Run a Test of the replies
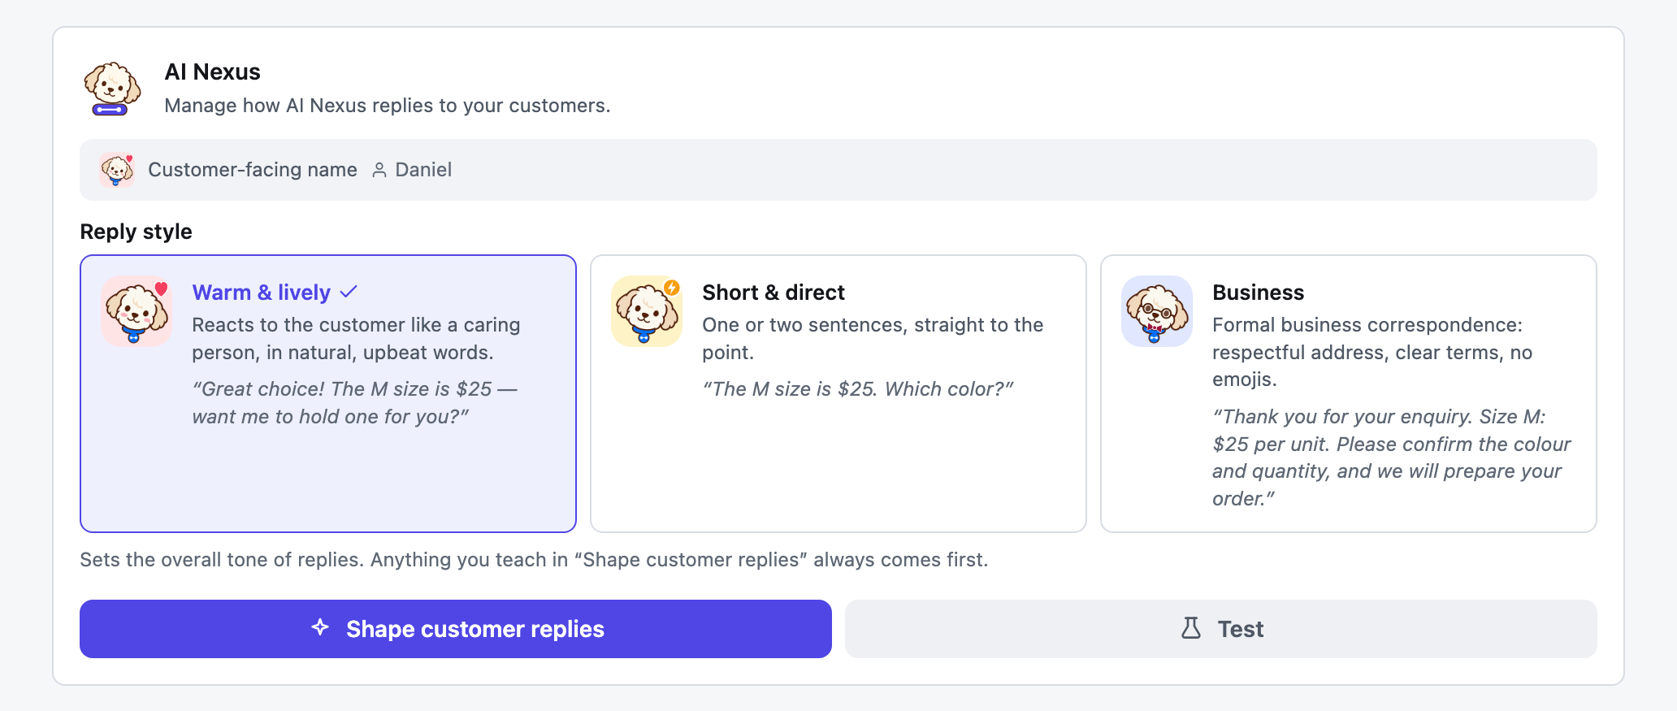 (x=1221, y=629)
